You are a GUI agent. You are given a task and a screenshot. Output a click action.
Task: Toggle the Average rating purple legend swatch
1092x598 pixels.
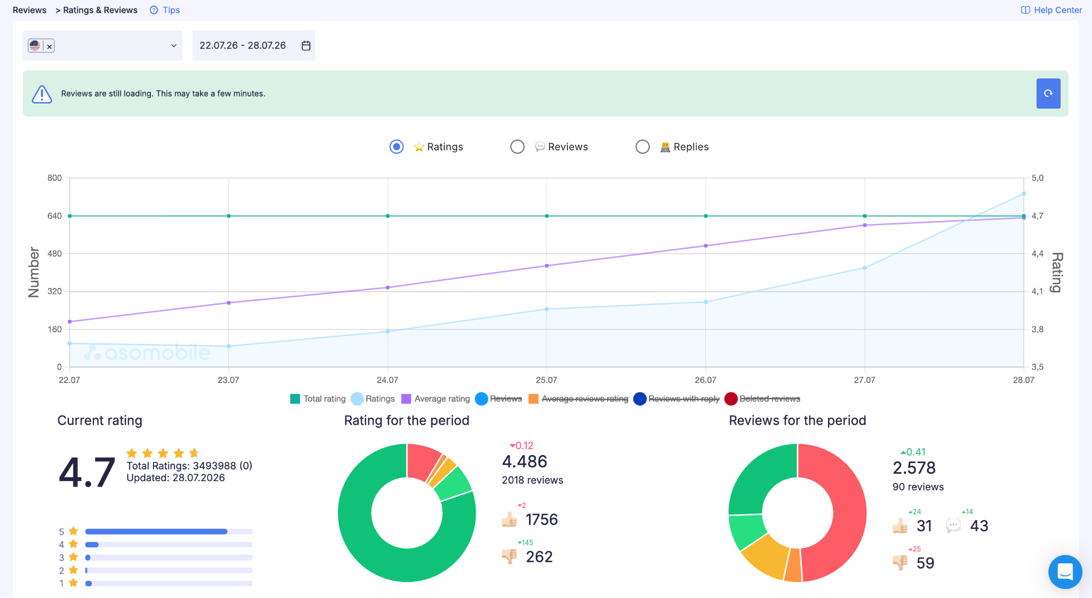(406, 398)
